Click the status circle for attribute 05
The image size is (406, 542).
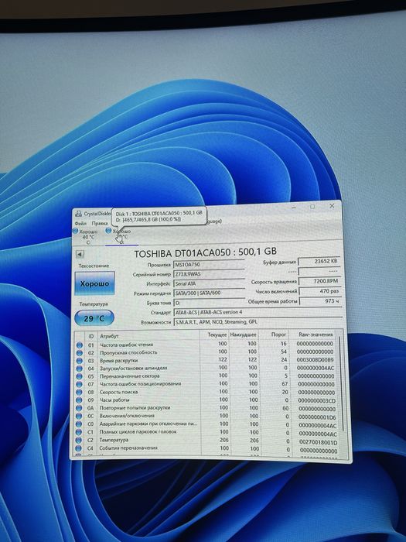tap(80, 376)
